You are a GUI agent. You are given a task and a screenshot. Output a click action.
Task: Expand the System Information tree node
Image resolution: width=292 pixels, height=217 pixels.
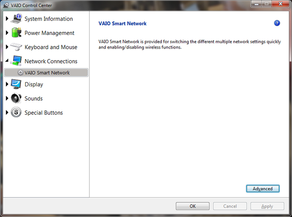point(7,19)
